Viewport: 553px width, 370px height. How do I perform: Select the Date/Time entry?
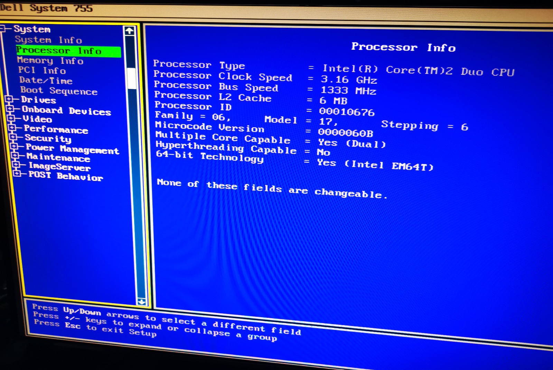pyautogui.click(x=46, y=81)
